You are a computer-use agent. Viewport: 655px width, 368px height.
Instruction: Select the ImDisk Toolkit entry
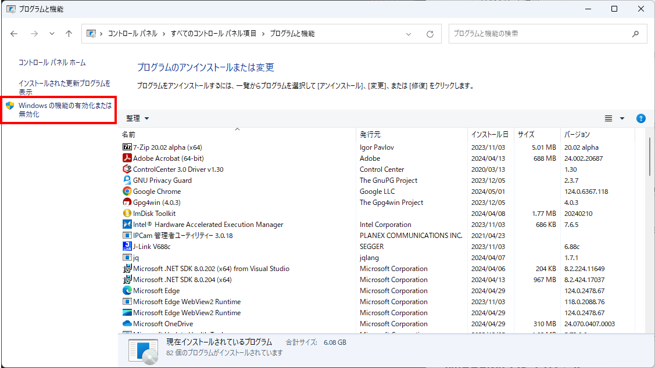coord(154,213)
